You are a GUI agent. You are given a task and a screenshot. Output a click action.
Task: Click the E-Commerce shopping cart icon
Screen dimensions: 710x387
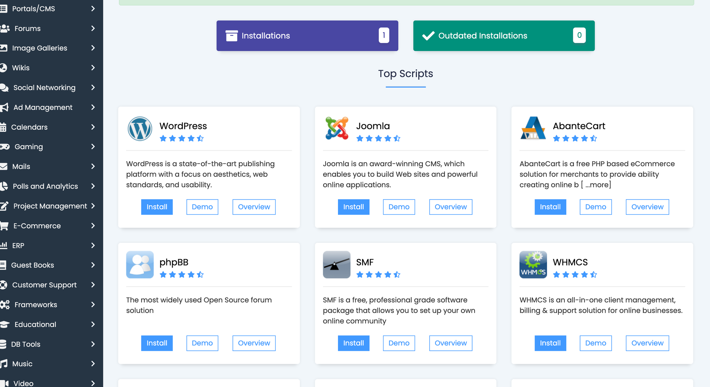pos(4,226)
